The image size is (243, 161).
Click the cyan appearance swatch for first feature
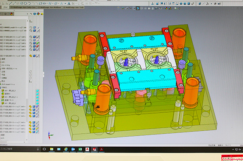tap(37, 91)
